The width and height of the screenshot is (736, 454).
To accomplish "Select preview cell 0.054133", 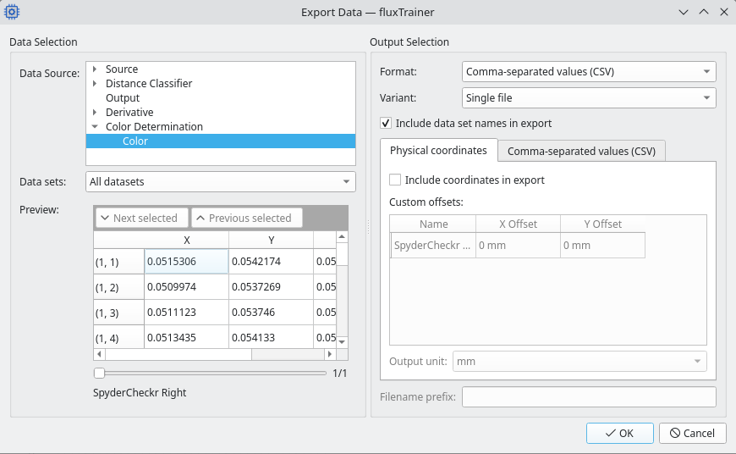I will pos(271,337).
